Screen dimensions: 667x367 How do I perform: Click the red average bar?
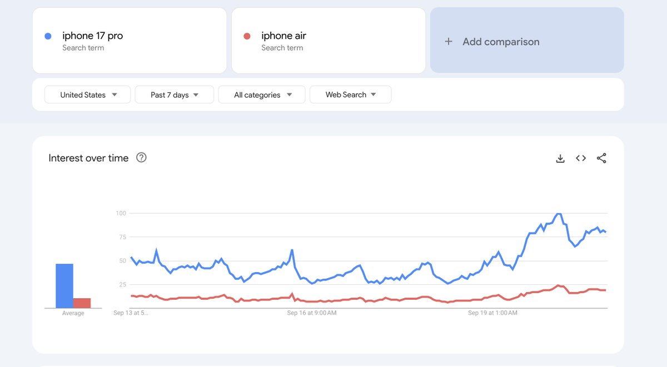(x=82, y=303)
